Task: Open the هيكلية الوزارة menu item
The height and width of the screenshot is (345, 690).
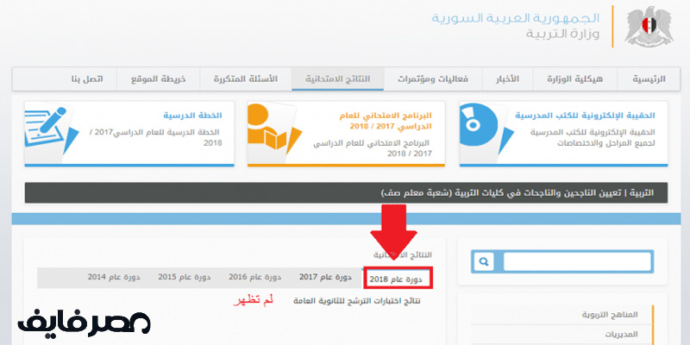Action: [x=581, y=79]
